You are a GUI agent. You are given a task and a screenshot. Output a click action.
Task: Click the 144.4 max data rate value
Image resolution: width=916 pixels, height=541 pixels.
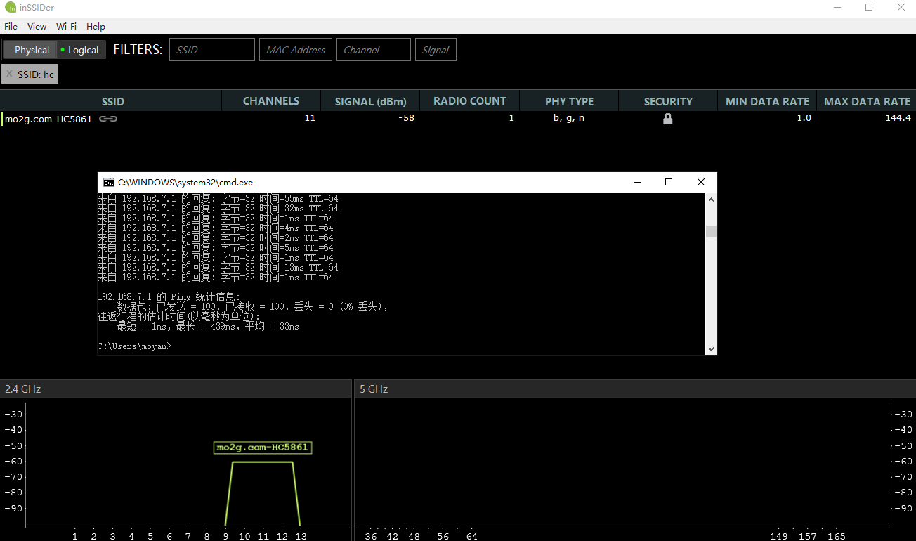898,118
